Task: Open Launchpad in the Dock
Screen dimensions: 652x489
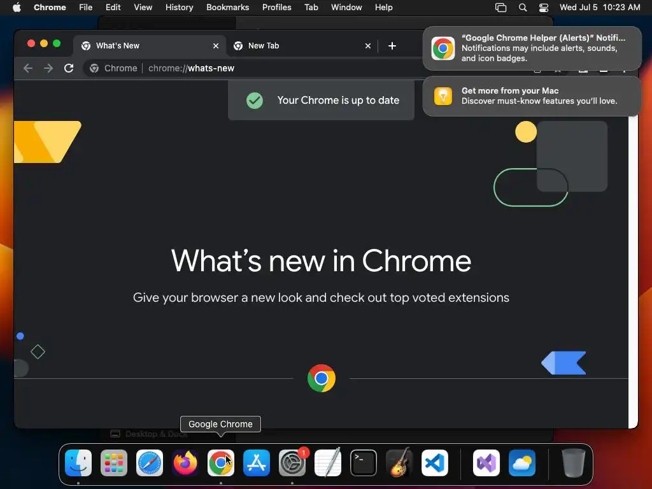Action: click(x=114, y=463)
